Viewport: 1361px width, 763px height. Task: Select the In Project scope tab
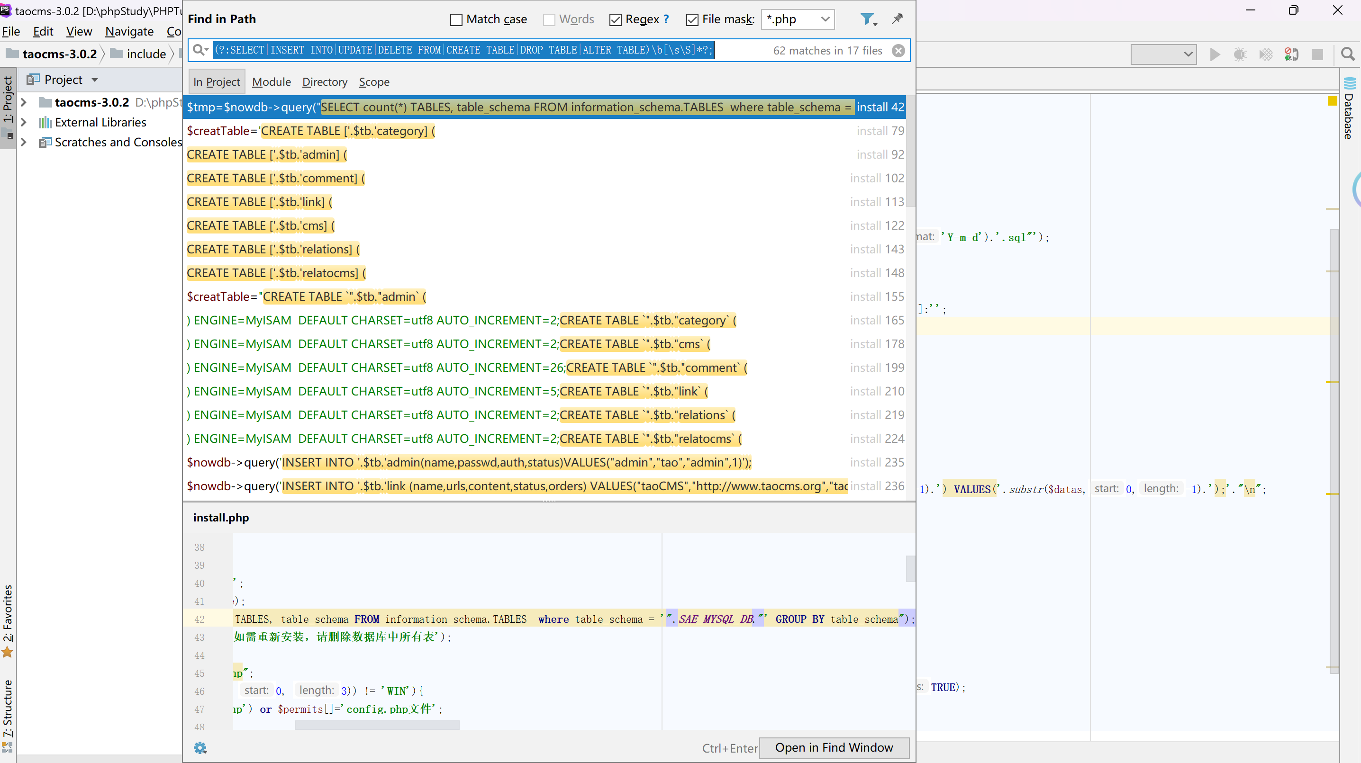point(217,82)
